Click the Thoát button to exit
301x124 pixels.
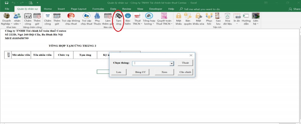tap(185, 63)
